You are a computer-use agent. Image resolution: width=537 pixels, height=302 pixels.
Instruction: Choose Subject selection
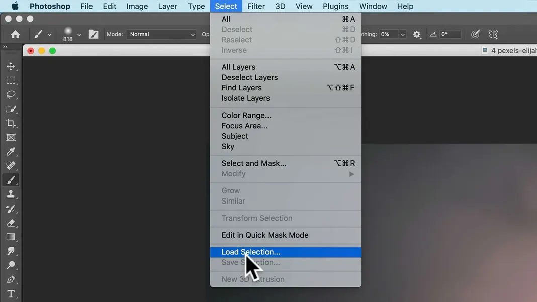[286, 136]
